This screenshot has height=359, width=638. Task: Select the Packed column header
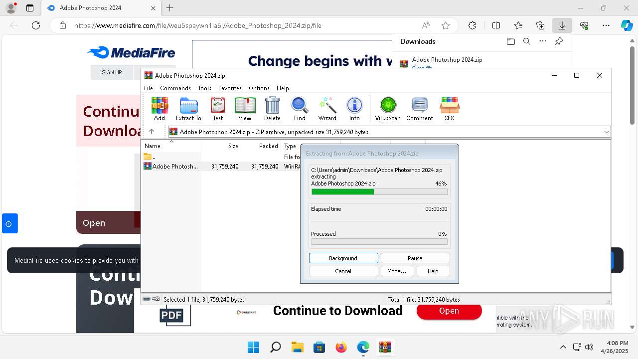tap(261, 146)
